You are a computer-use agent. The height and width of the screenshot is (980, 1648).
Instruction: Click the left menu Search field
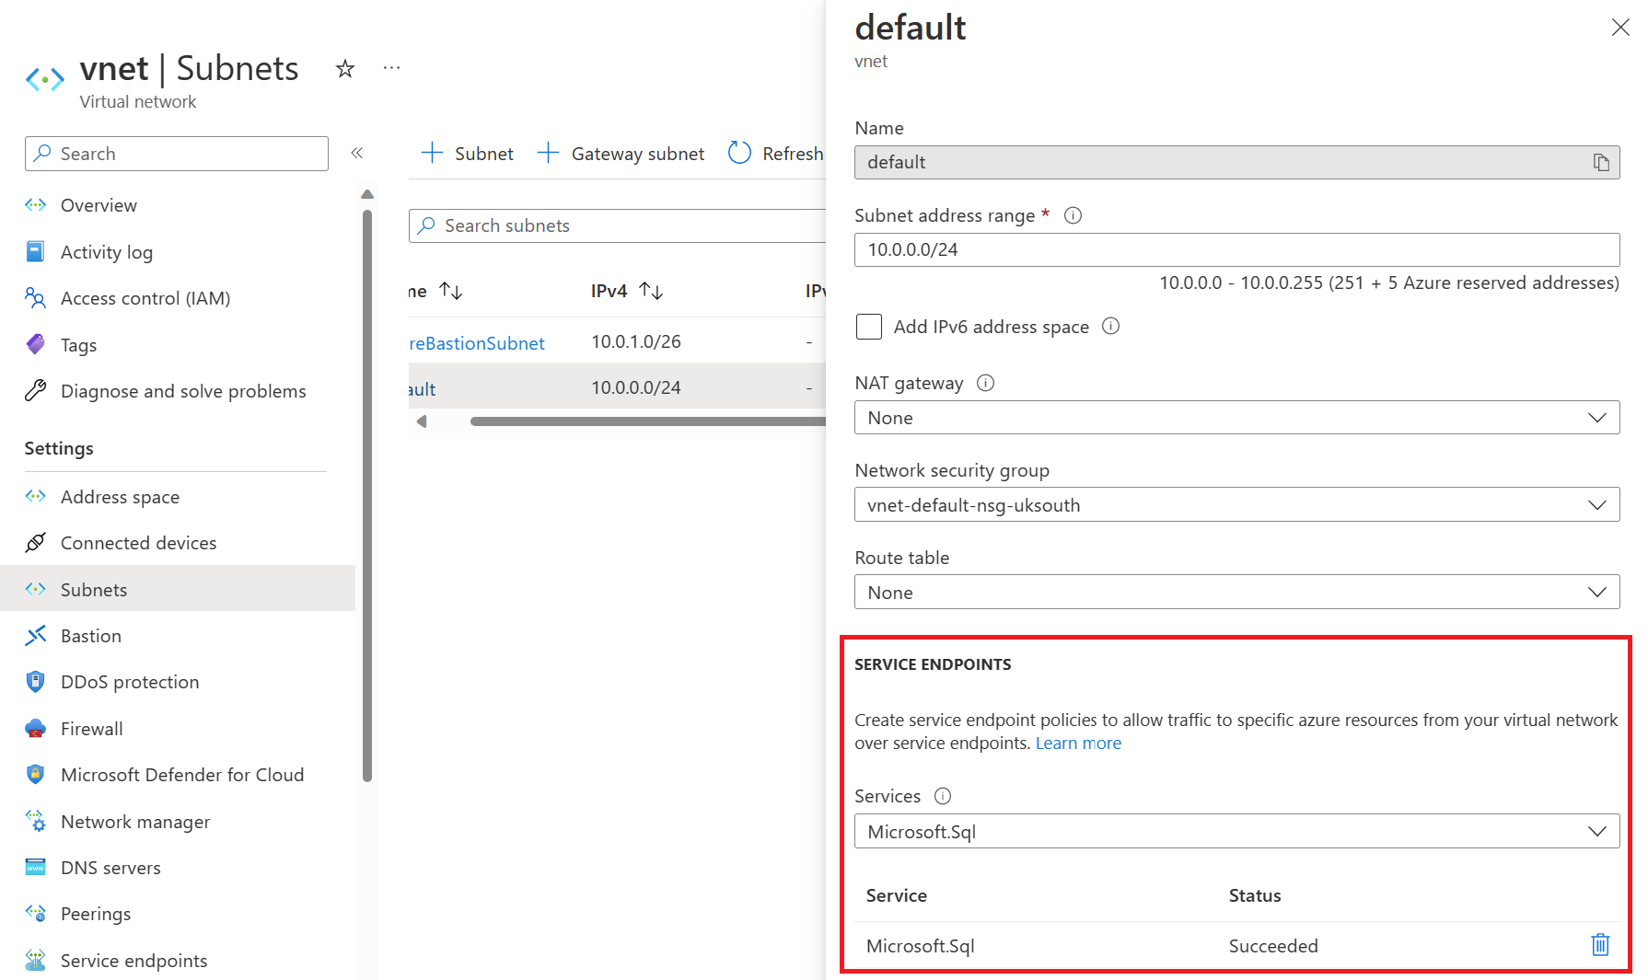(177, 154)
